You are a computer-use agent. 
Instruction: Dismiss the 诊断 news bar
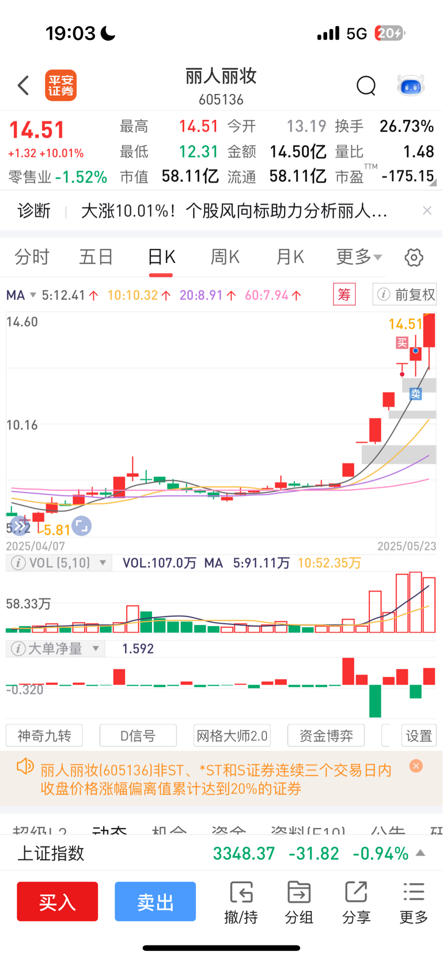(x=427, y=210)
